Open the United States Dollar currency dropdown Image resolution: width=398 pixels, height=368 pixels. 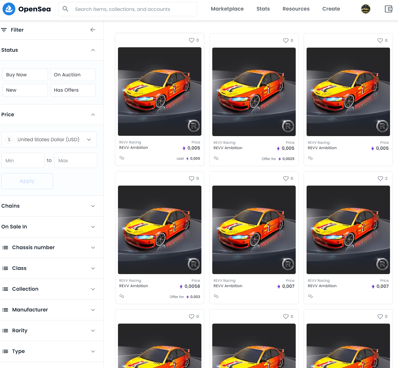49,140
